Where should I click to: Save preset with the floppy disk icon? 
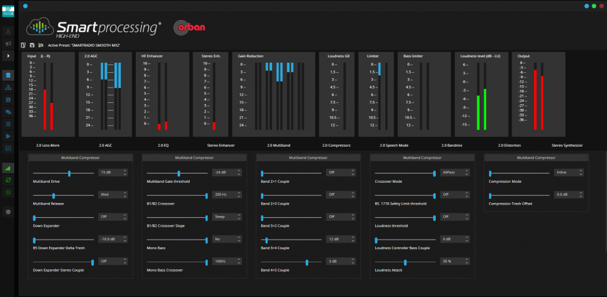[32, 45]
